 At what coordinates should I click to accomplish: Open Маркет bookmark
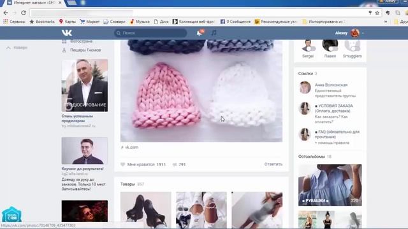coord(90,22)
